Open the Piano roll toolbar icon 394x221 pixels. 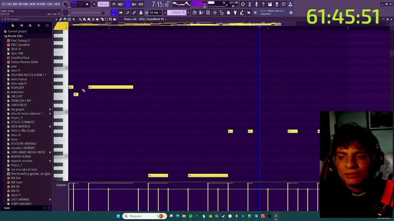201,13
